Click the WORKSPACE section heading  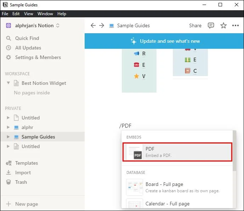pyautogui.click(x=17, y=74)
